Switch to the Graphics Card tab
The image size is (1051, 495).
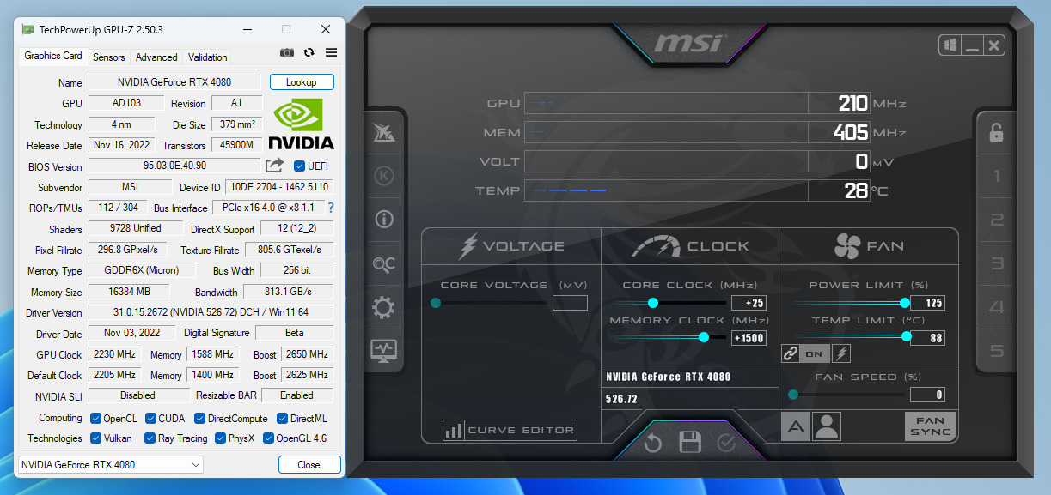(53, 56)
